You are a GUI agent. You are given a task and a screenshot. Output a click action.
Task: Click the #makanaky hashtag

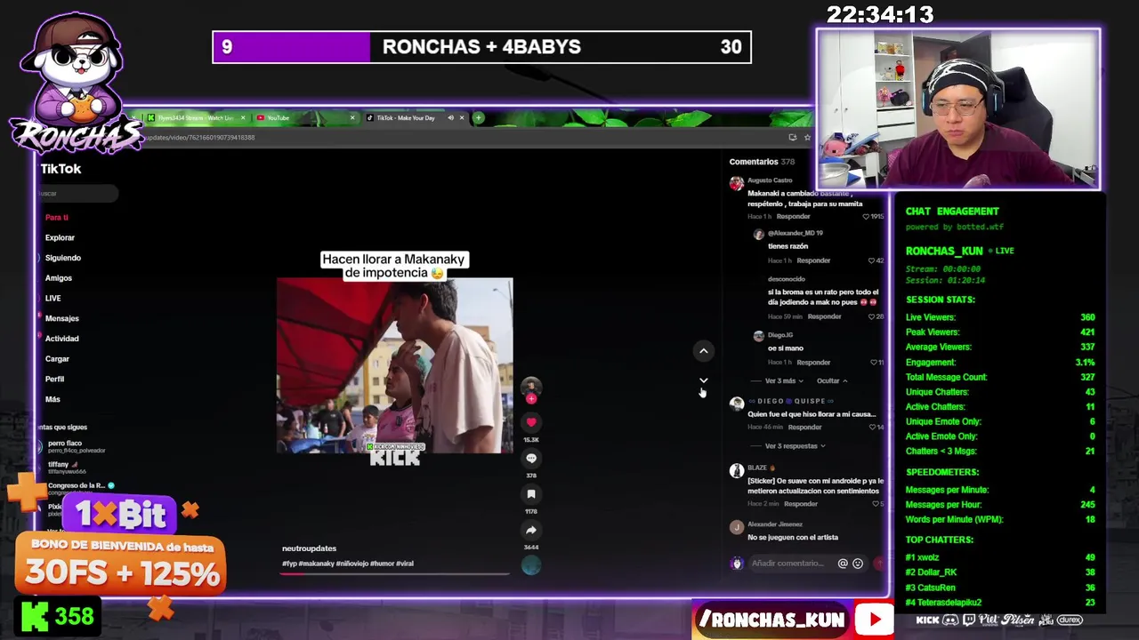coord(315,564)
